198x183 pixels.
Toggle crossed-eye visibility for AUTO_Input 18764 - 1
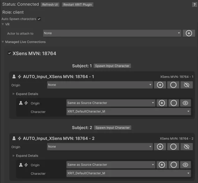[187, 85]
